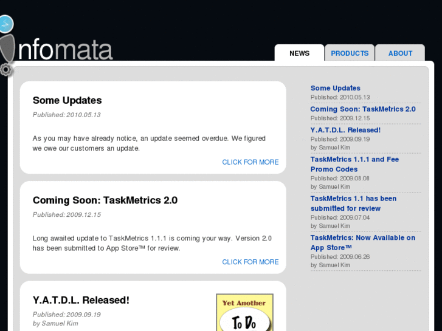Image resolution: width=442 pixels, height=331 pixels.
Task: Switch to the NEWS tab
Action: [299, 53]
